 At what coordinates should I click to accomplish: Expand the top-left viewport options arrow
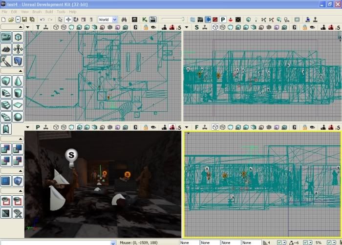tap(27, 27)
